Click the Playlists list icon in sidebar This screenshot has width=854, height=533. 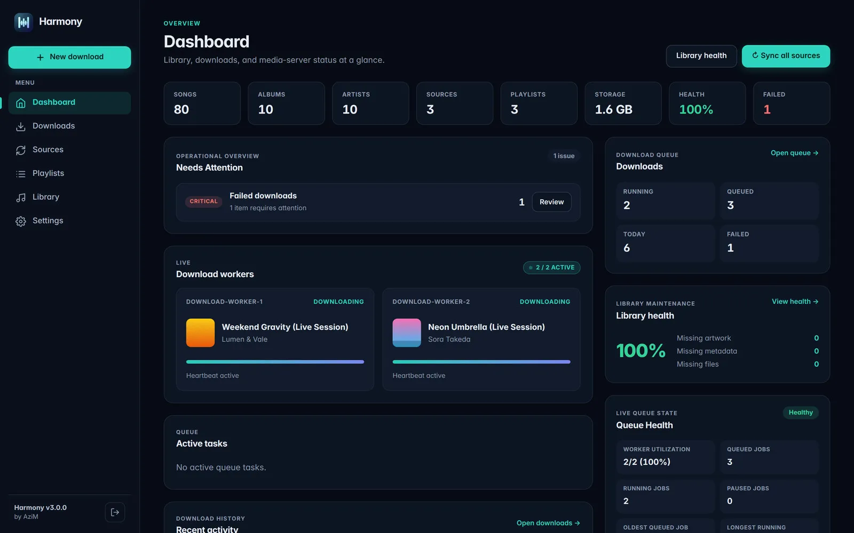click(21, 174)
